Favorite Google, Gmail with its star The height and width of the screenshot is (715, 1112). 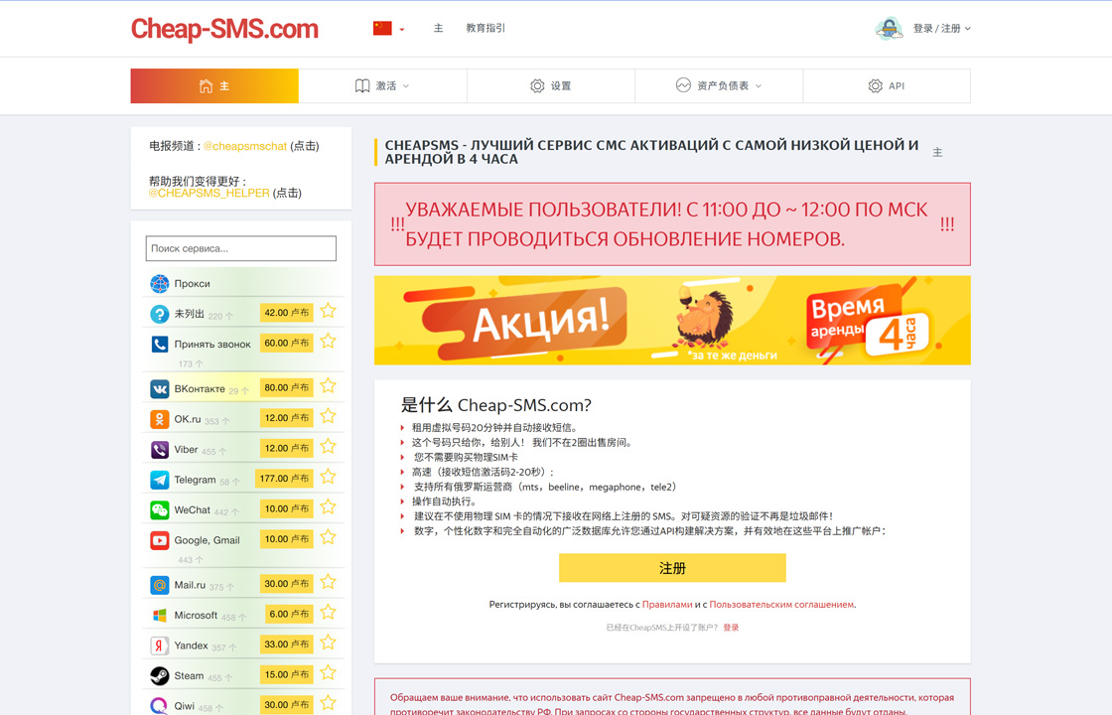(x=328, y=537)
